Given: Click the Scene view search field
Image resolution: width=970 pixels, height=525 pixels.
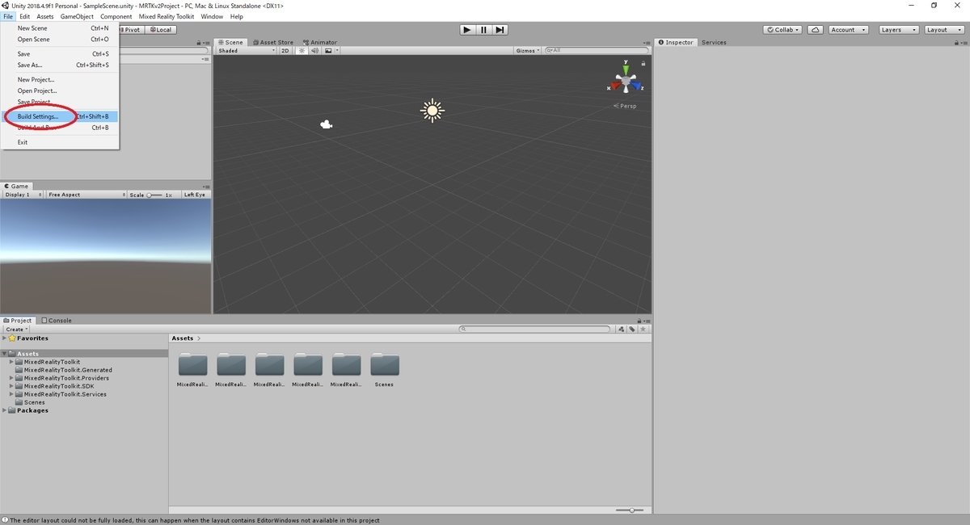Looking at the screenshot, I should pos(597,50).
